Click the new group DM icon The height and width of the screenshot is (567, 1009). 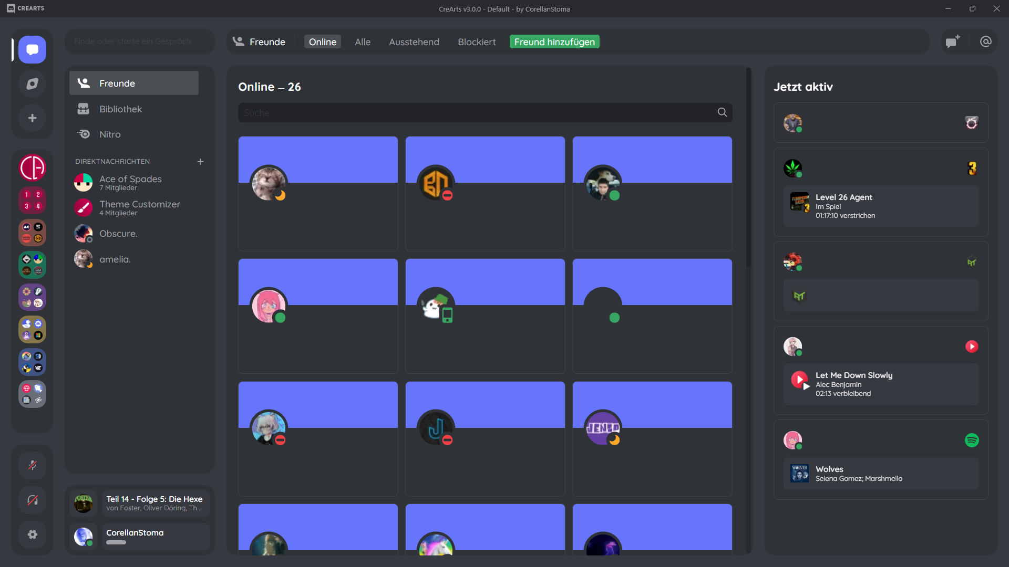[953, 41]
